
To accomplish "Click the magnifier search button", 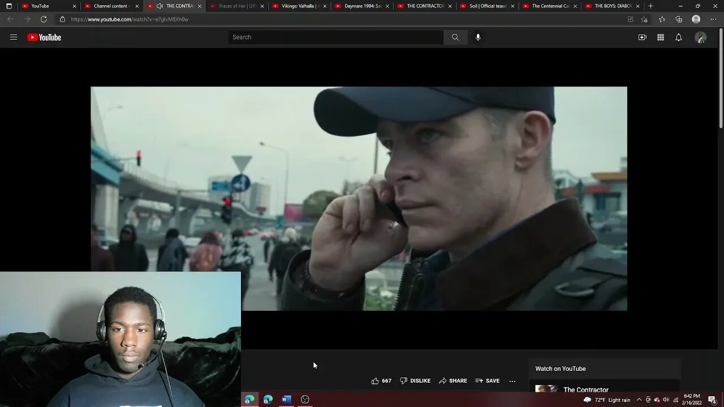I will coord(455,37).
